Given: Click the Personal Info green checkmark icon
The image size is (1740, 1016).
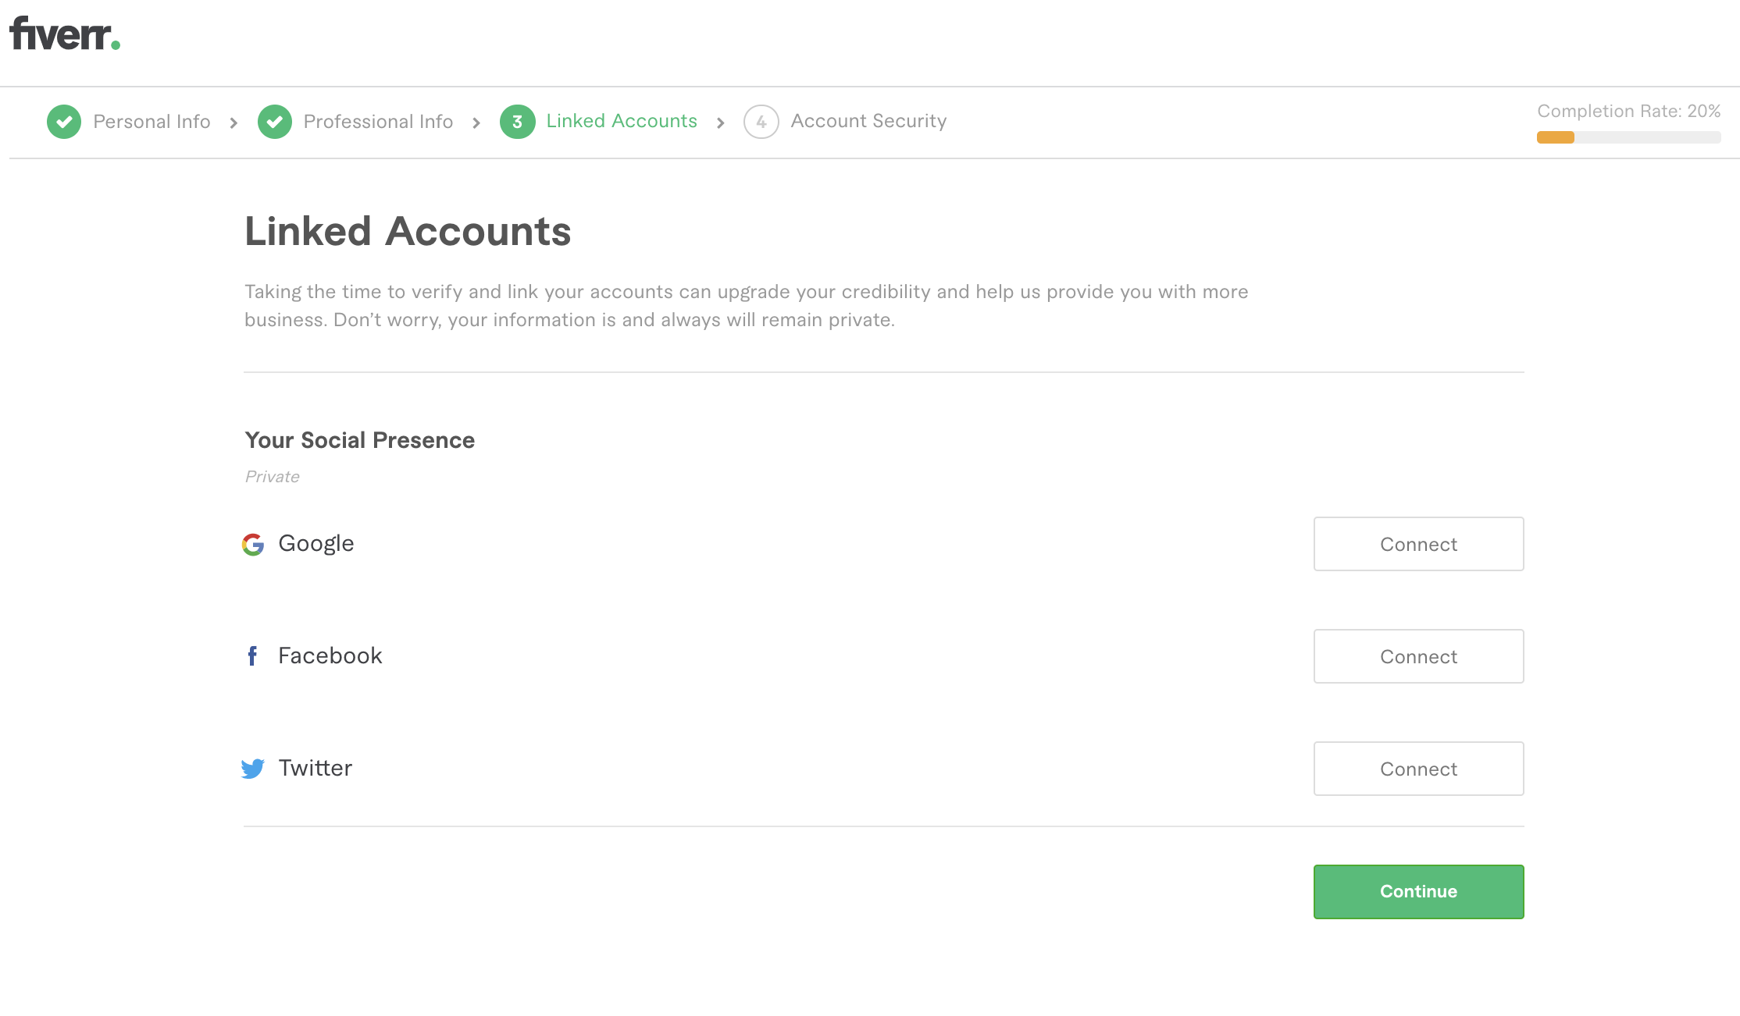Looking at the screenshot, I should 64,122.
